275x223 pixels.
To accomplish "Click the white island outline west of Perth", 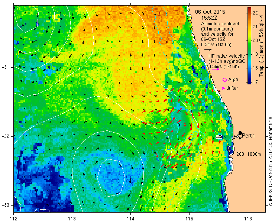I will coord(219,137).
